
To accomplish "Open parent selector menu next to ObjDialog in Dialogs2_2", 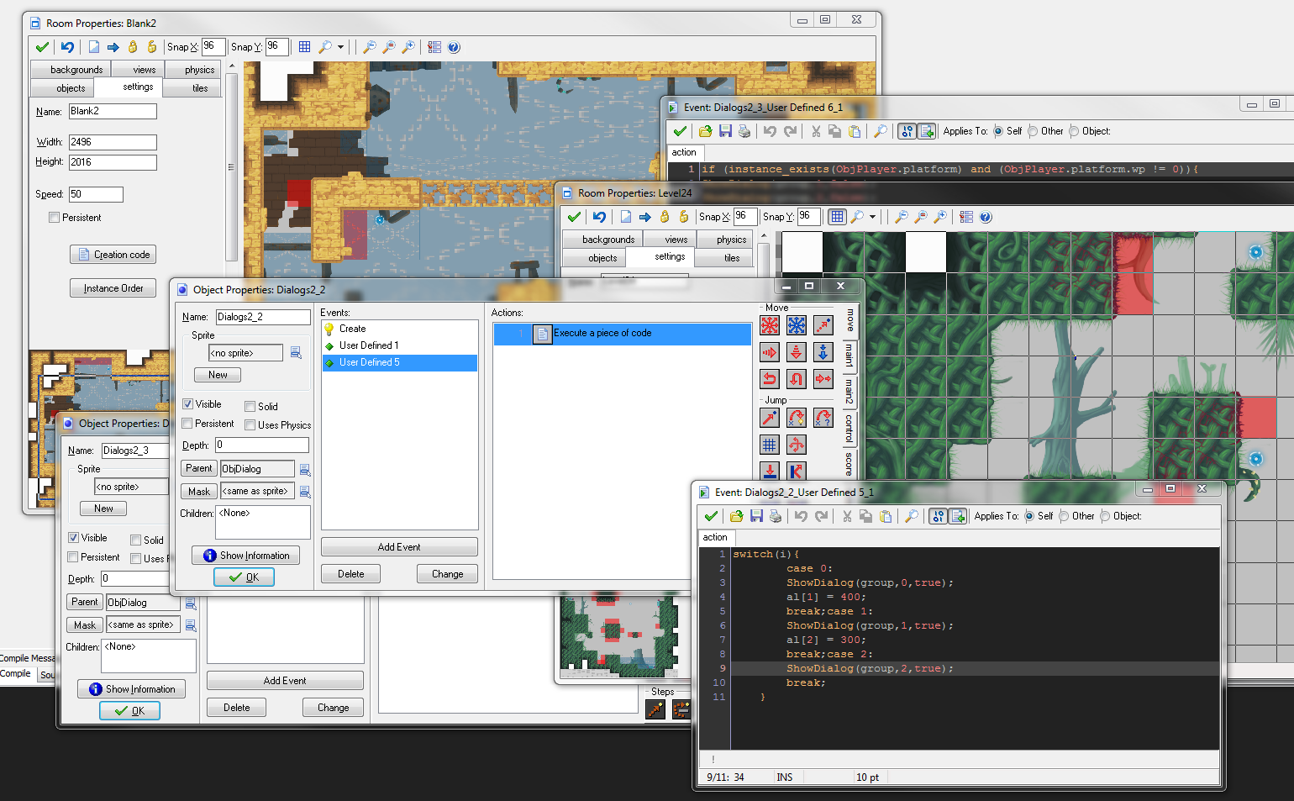I will tap(305, 469).
